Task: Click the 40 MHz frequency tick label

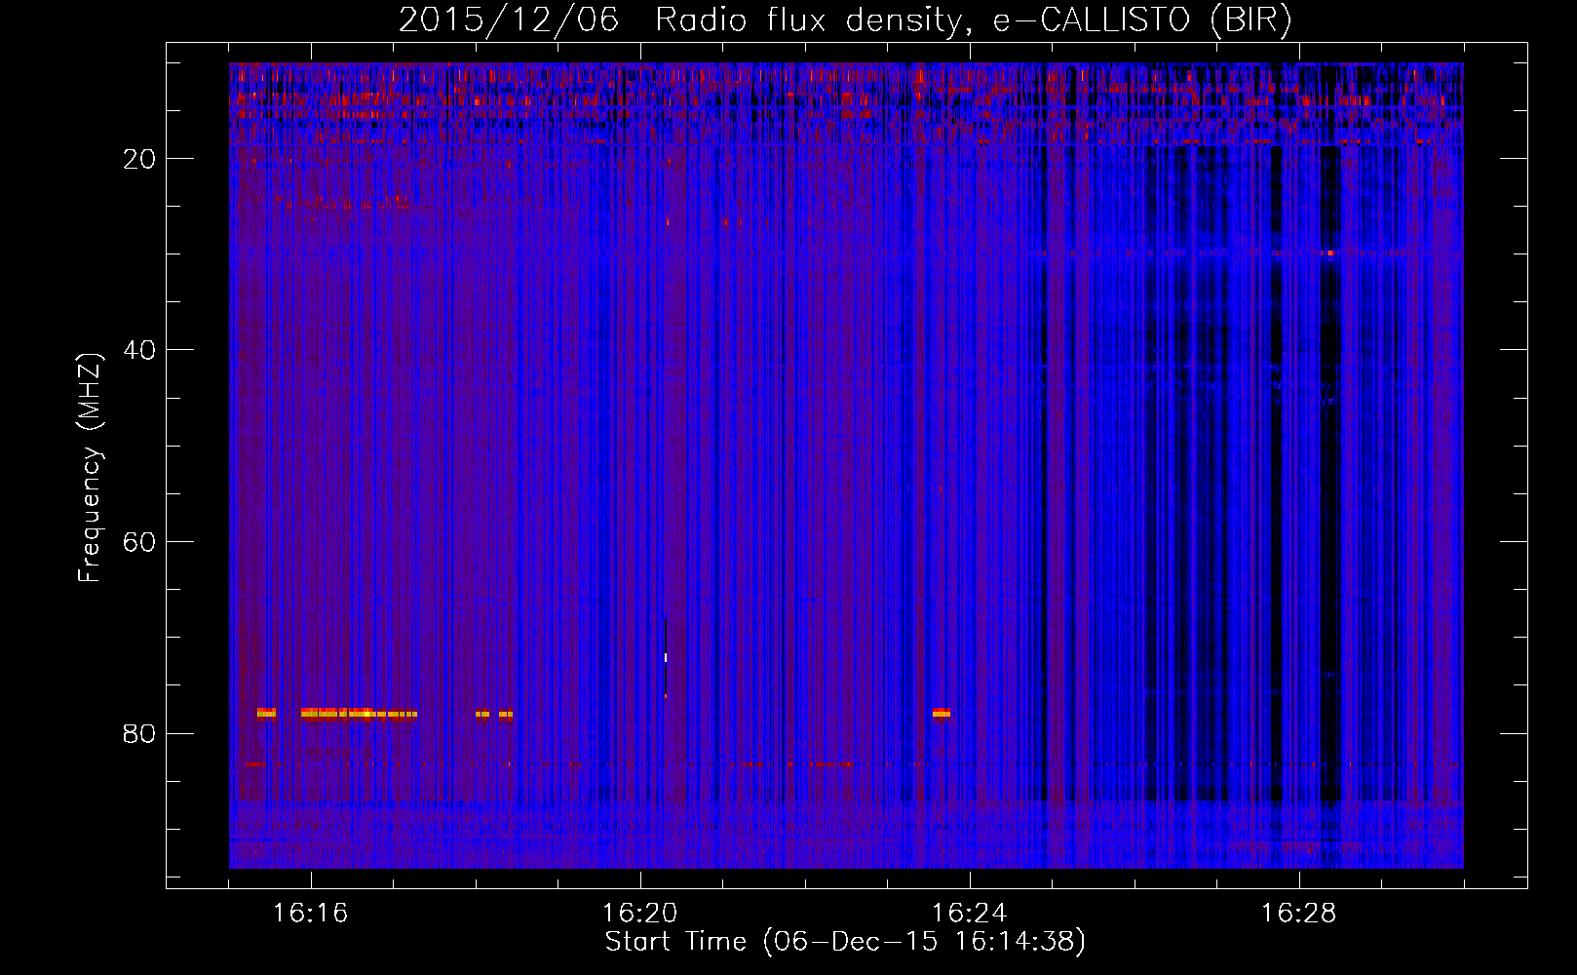Action: point(139,350)
